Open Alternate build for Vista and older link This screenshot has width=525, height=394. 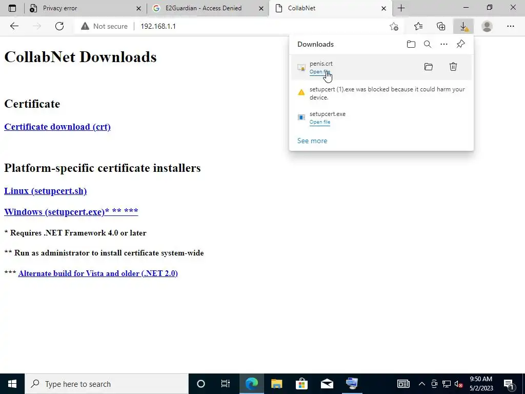pos(98,273)
